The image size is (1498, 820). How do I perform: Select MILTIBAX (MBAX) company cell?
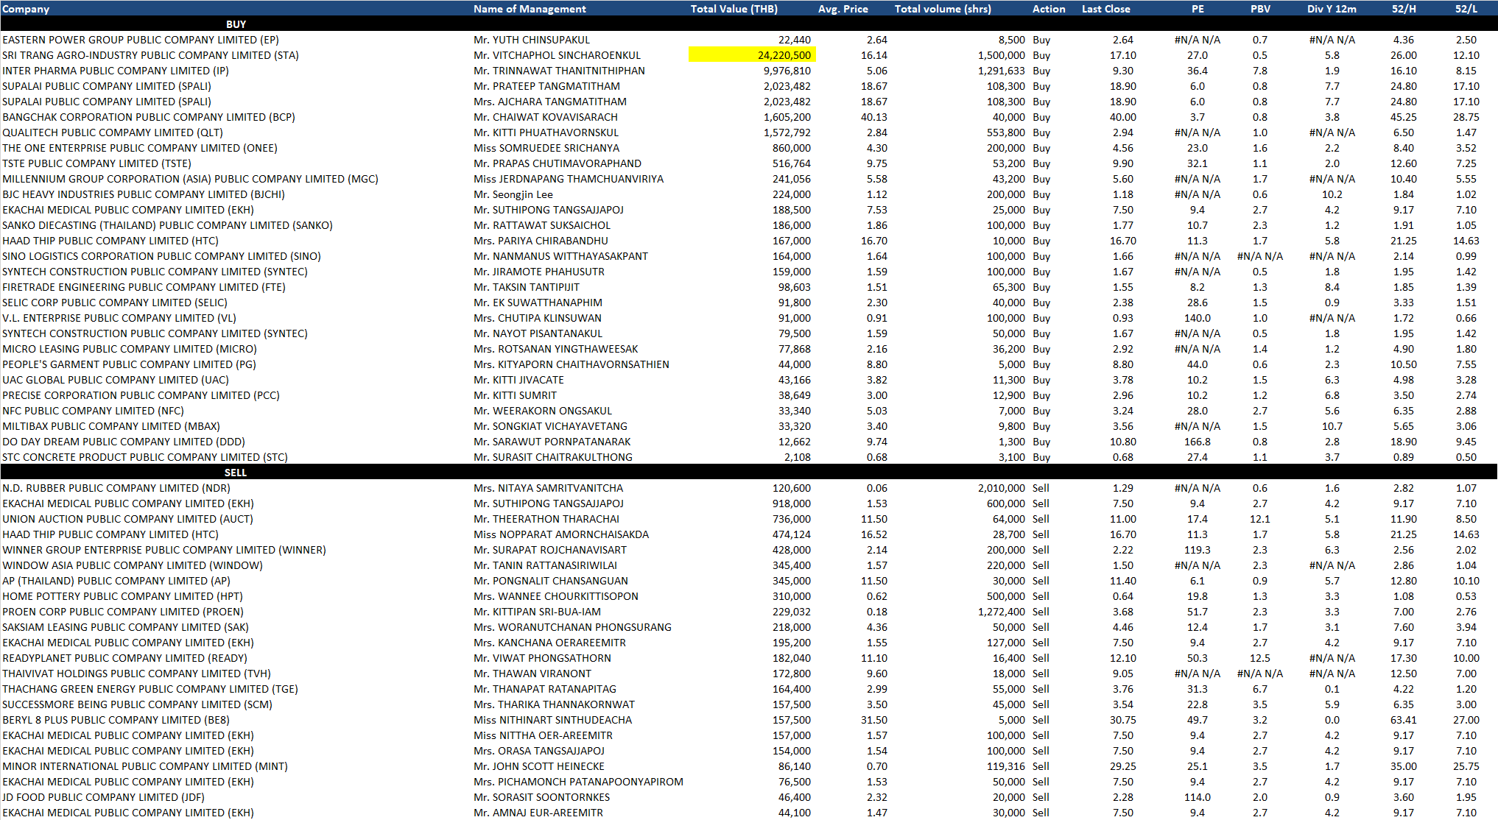pos(110,426)
